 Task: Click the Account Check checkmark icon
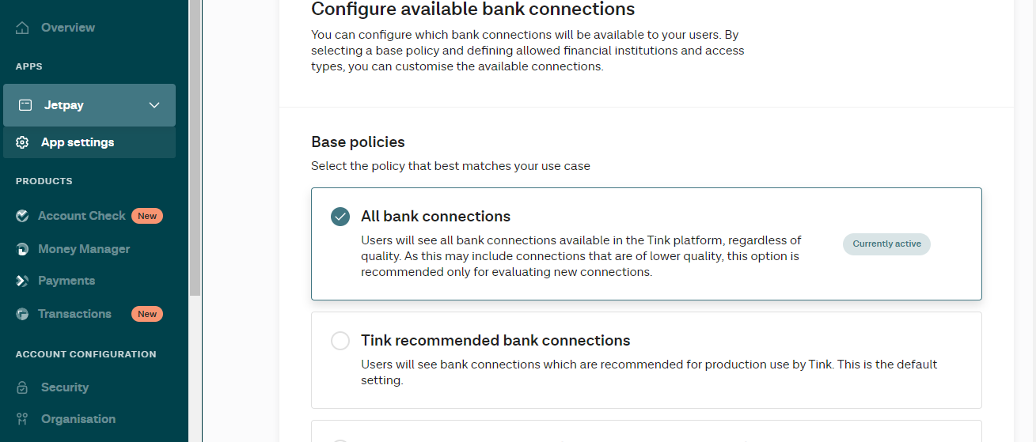[23, 216]
